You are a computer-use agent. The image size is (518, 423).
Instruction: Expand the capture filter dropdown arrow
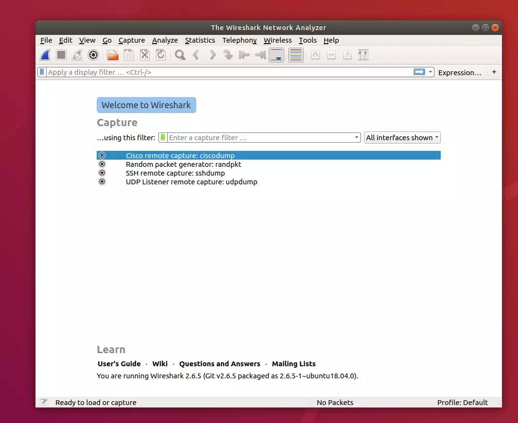click(357, 137)
